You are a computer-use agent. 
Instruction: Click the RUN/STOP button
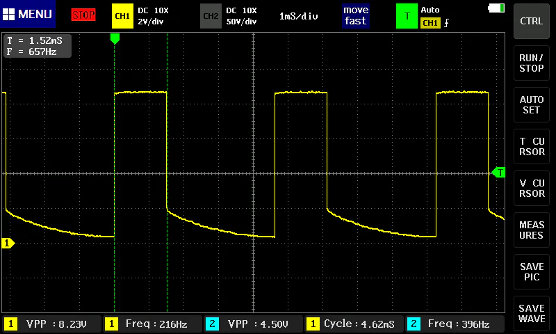coord(531,63)
